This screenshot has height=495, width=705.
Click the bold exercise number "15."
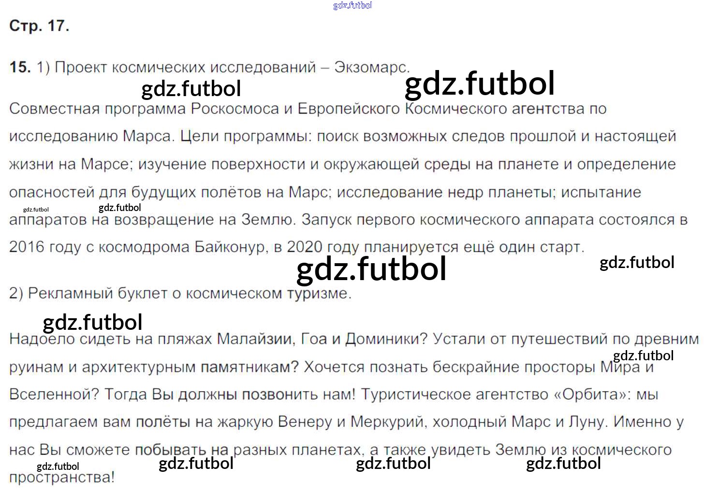pyautogui.click(x=20, y=67)
